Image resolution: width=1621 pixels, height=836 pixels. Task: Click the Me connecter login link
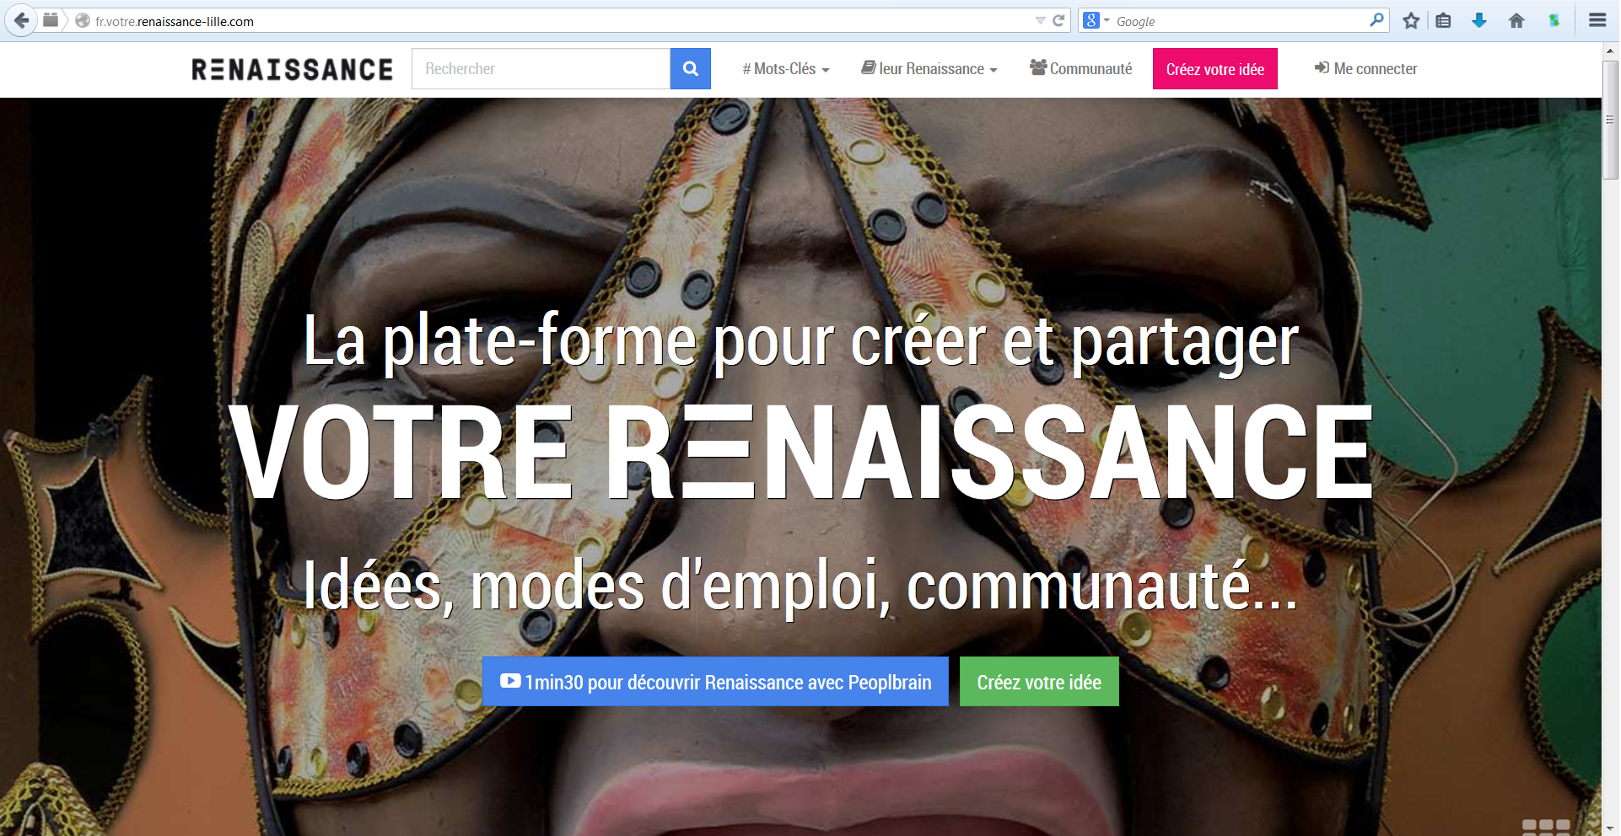point(1366,69)
